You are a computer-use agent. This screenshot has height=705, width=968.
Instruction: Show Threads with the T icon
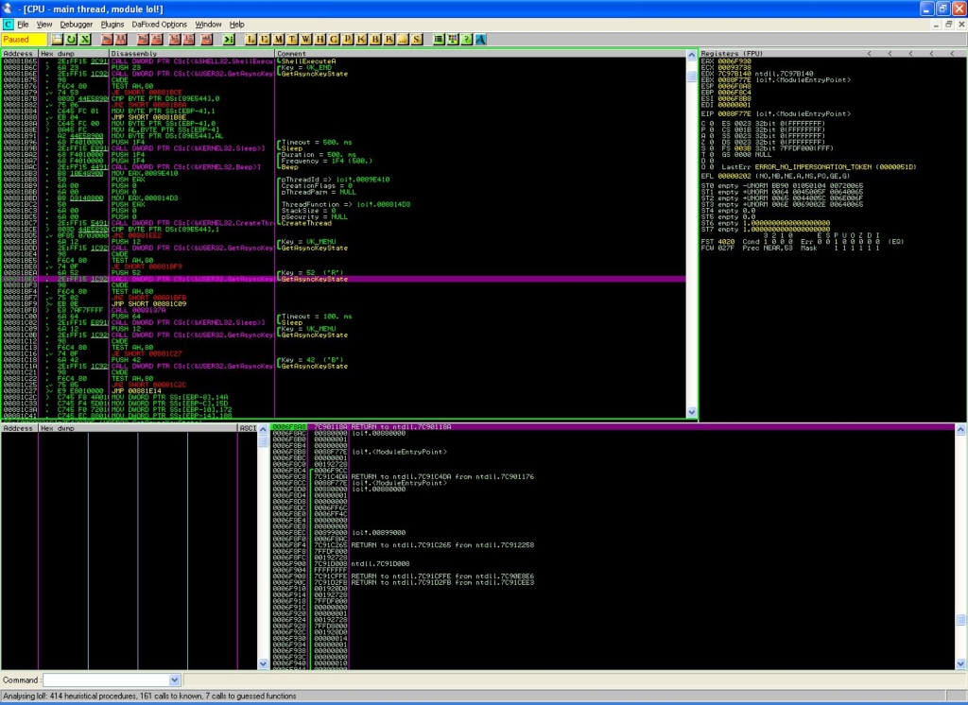pos(293,40)
